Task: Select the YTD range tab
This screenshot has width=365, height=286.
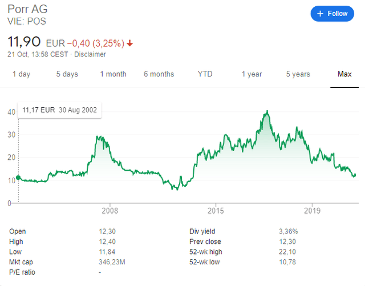Action: point(205,74)
